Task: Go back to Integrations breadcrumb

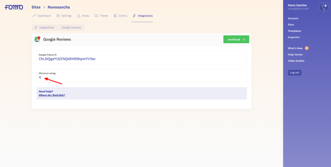Action: [x=44, y=28]
